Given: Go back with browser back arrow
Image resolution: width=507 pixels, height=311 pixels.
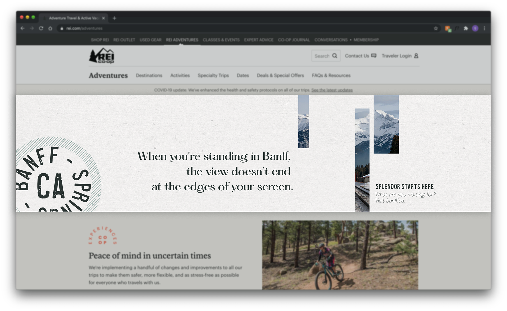Looking at the screenshot, I should [22, 28].
